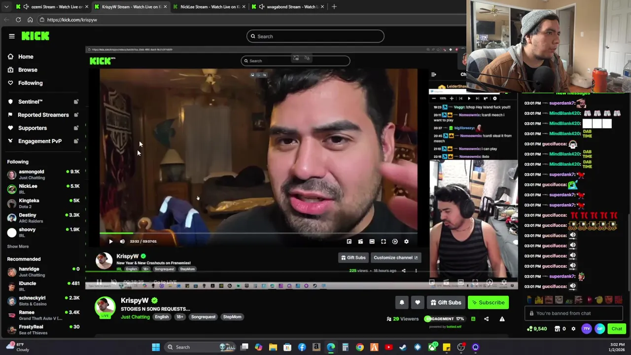Expand Show more in Following list
Screen dimensions: 631x355
point(18,247)
